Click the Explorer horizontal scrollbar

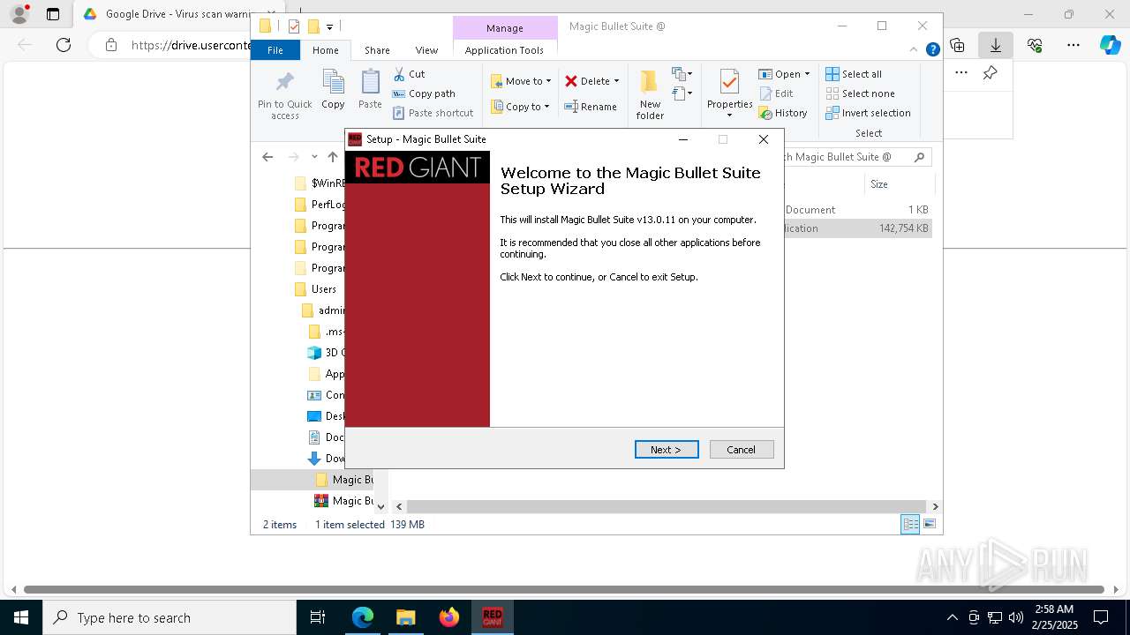(667, 507)
